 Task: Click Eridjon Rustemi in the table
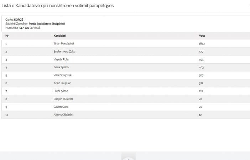[x=63, y=99]
